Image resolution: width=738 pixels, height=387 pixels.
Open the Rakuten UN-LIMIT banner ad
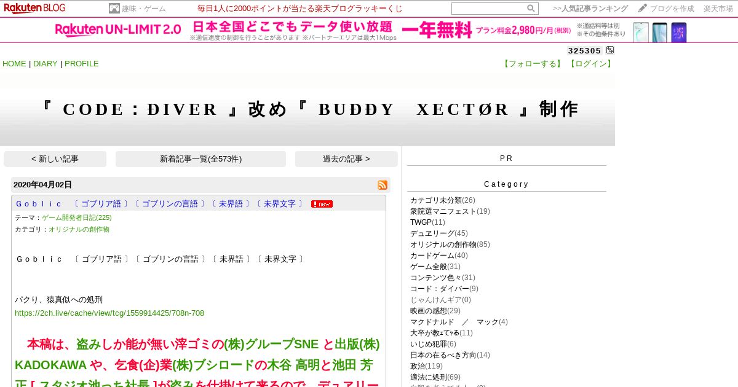(369, 30)
